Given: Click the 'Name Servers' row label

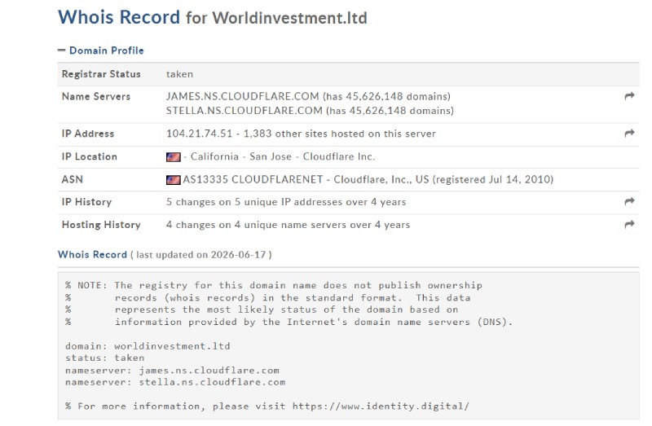Looking at the screenshot, I should [96, 96].
